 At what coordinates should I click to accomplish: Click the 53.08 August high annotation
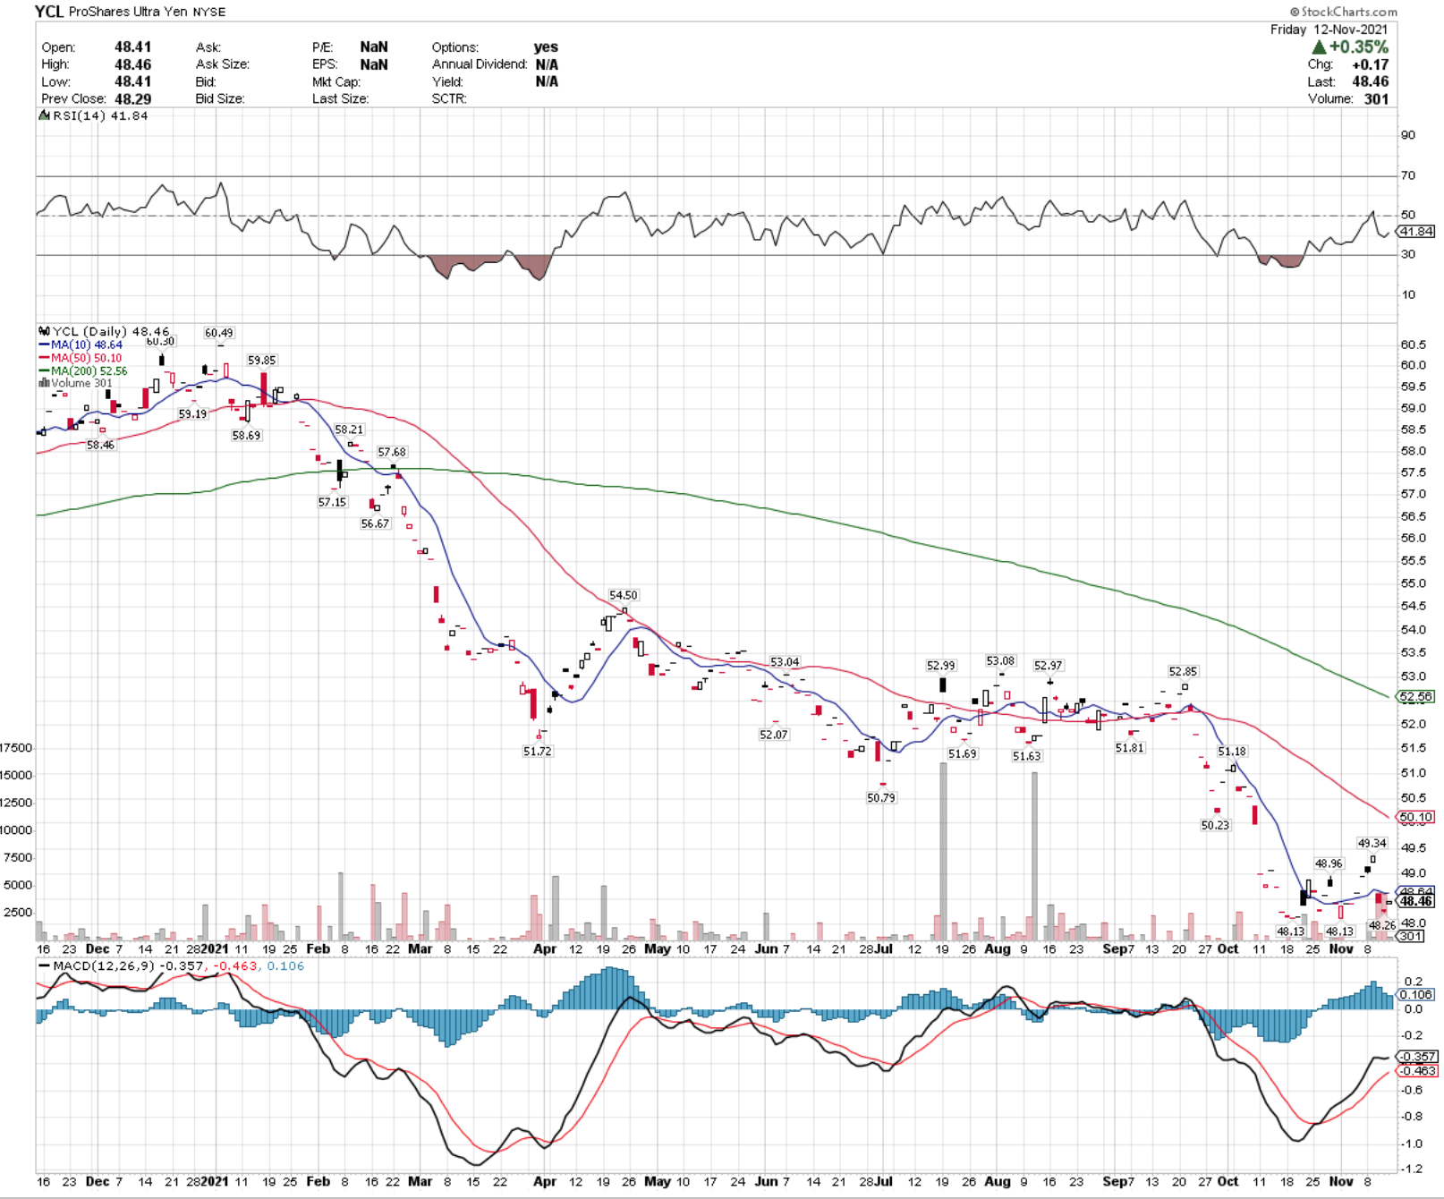tap(1000, 660)
